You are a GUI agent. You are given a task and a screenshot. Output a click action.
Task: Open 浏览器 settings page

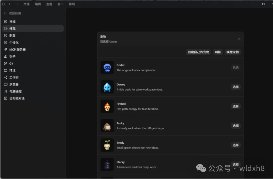pyautogui.click(x=33, y=85)
